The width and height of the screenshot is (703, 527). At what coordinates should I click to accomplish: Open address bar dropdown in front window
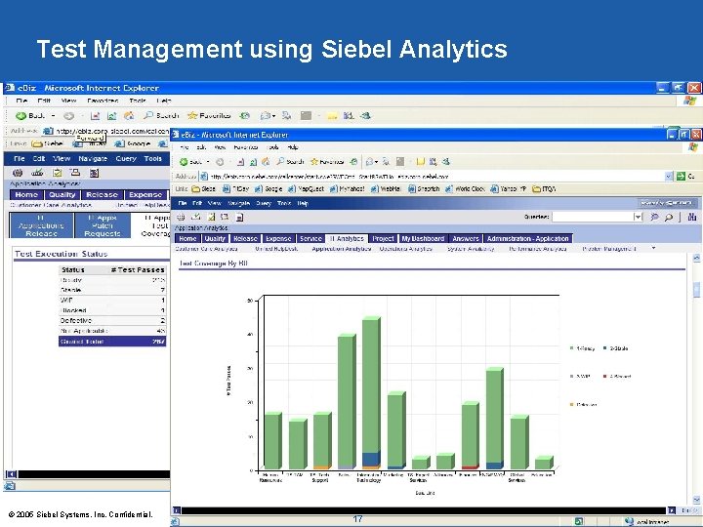tap(669, 176)
